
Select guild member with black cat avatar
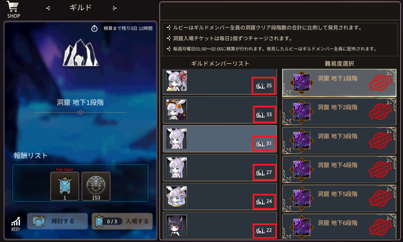coord(220,110)
